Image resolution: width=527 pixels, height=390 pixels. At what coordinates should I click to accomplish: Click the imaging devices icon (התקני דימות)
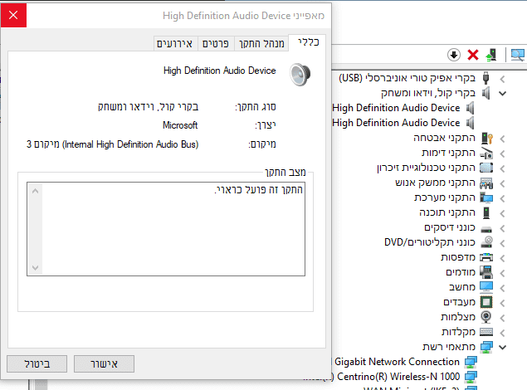coord(486,154)
